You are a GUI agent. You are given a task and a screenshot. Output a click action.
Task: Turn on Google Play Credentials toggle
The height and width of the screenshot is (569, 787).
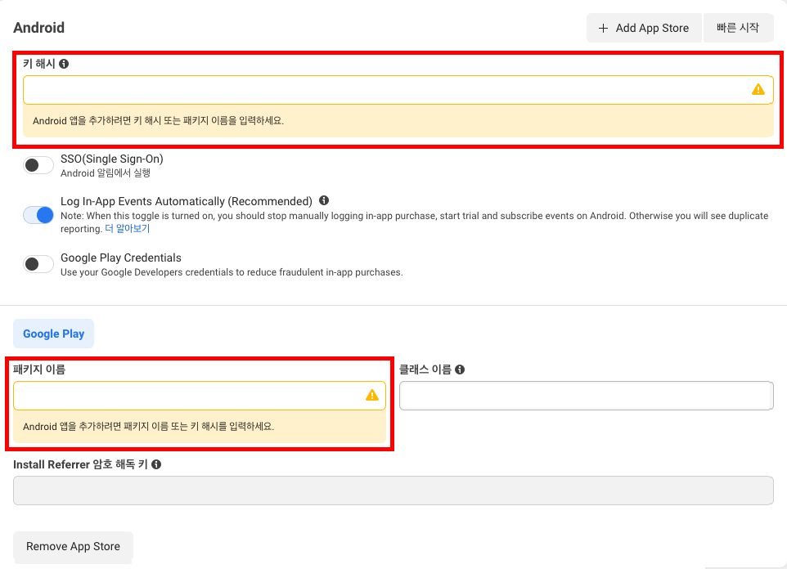click(x=38, y=264)
